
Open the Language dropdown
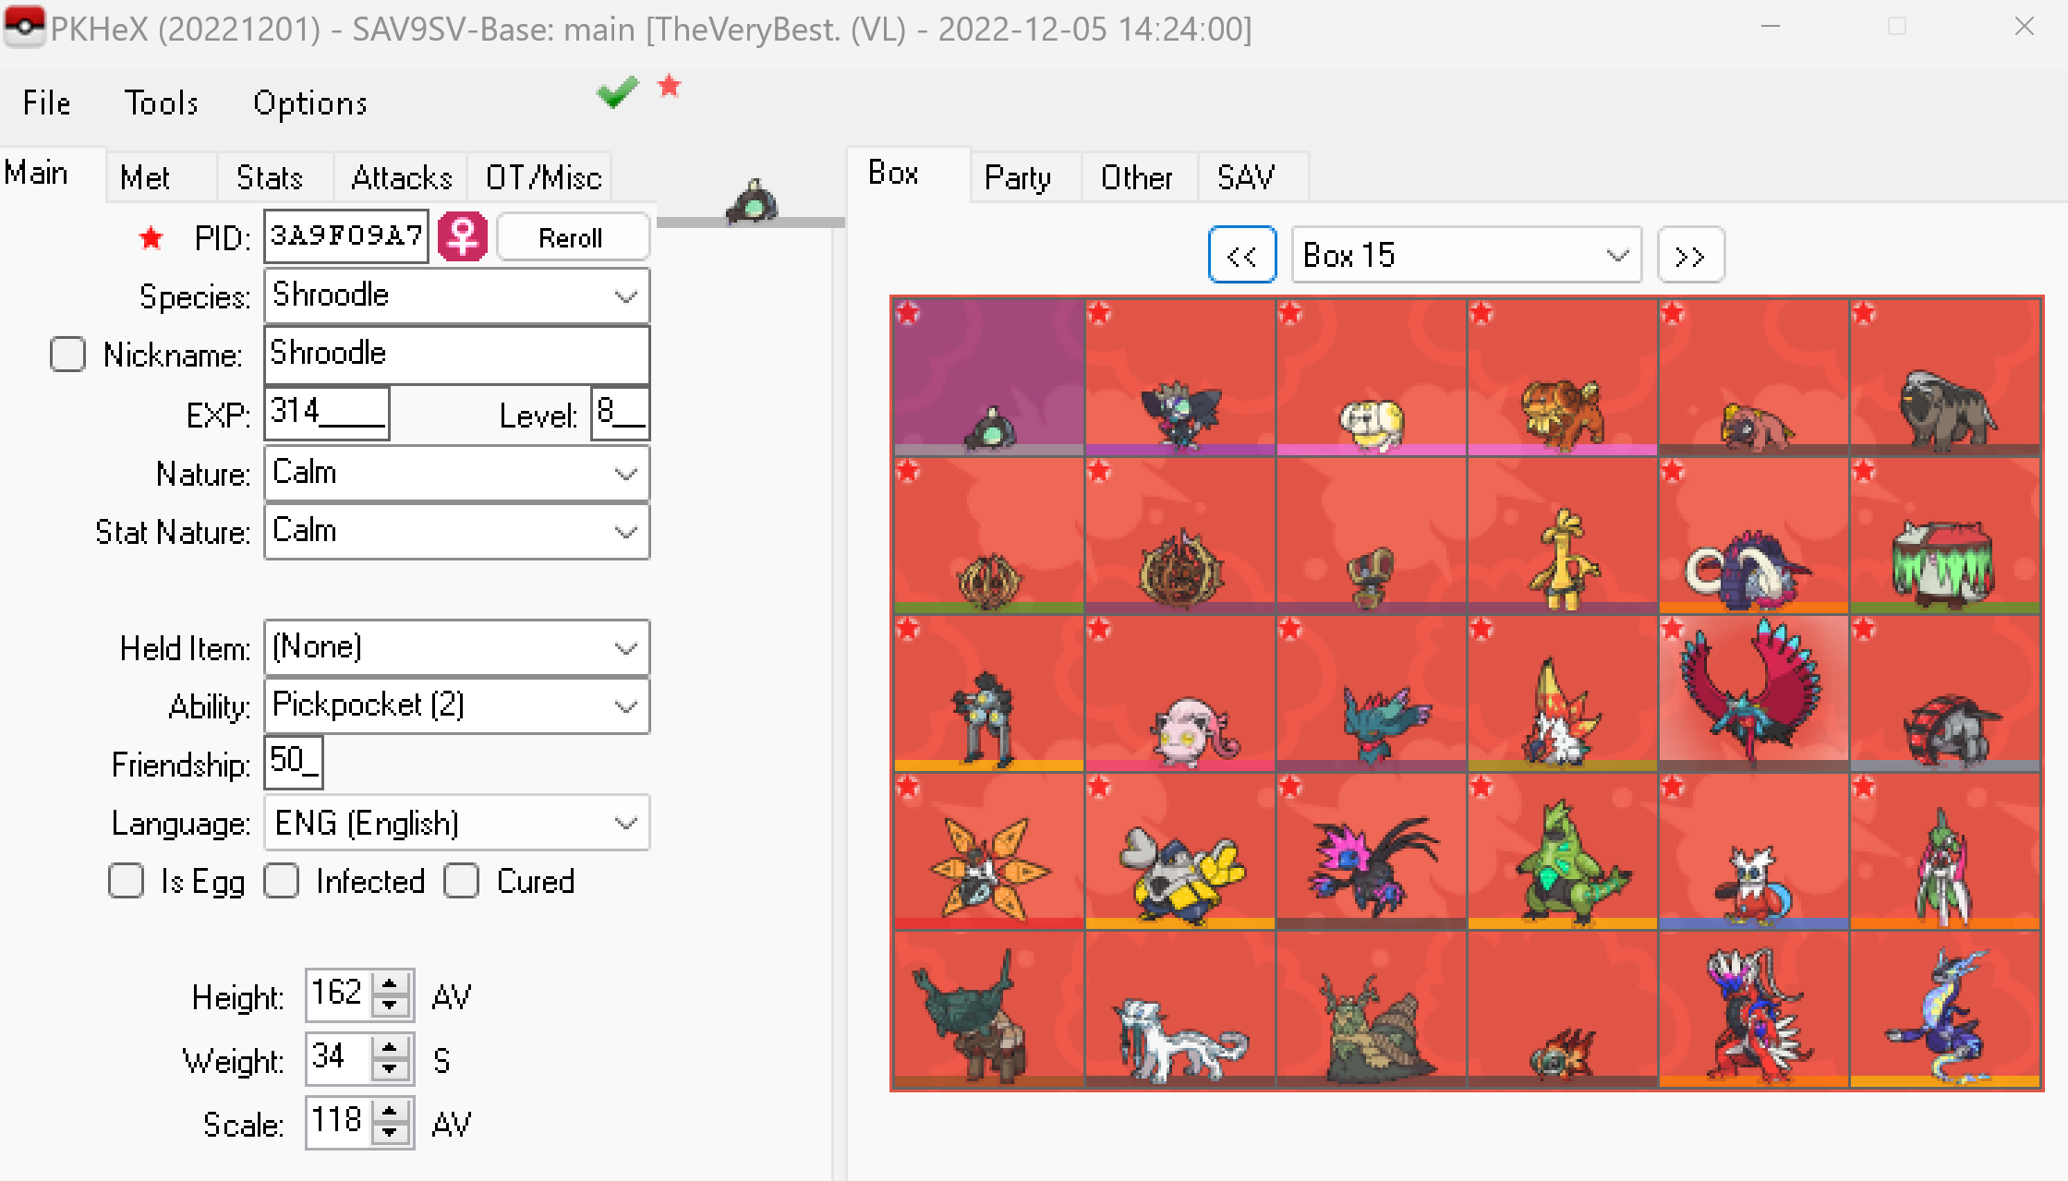[457, 823]
